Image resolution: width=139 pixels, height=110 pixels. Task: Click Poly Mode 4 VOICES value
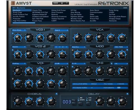(121, 84)
